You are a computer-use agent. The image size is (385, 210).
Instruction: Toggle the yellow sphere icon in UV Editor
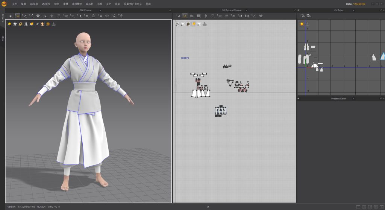[302, 24]
